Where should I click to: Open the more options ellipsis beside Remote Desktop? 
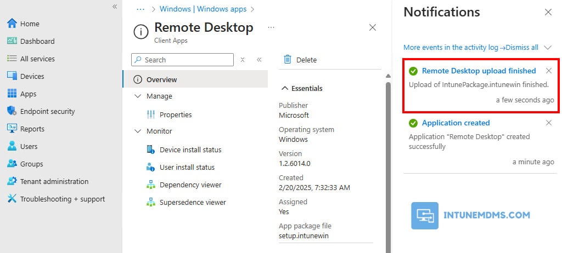271,27
